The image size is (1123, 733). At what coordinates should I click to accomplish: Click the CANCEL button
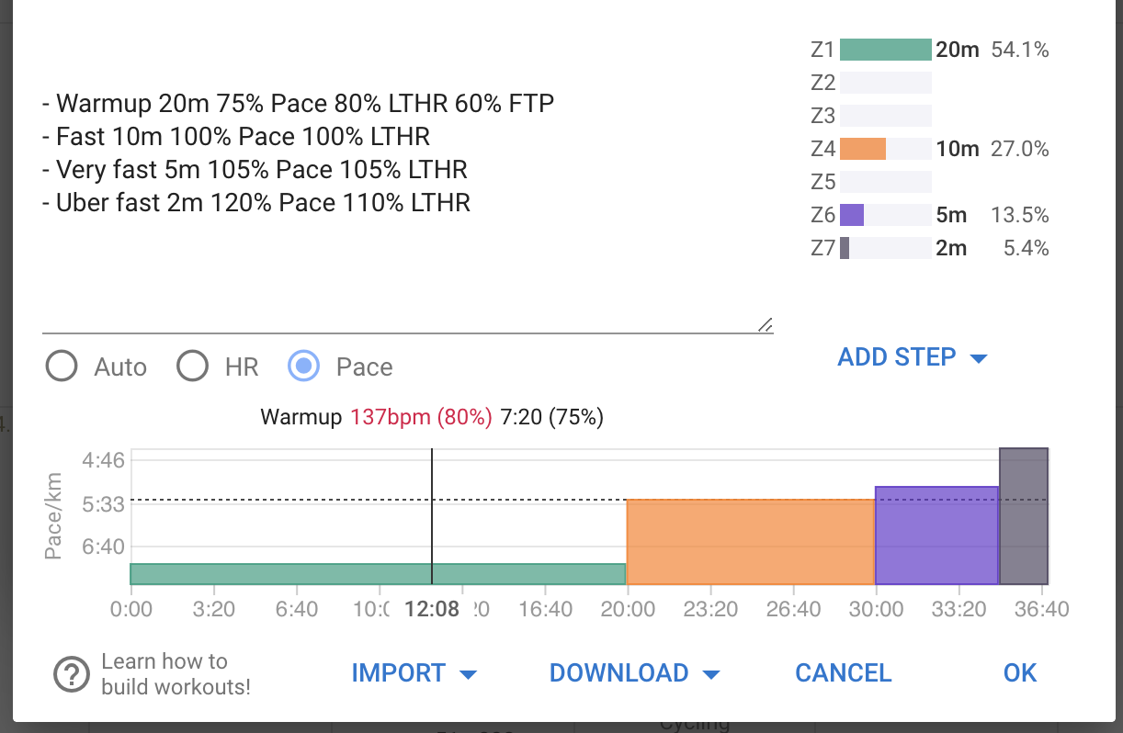(x=844, y=673)
